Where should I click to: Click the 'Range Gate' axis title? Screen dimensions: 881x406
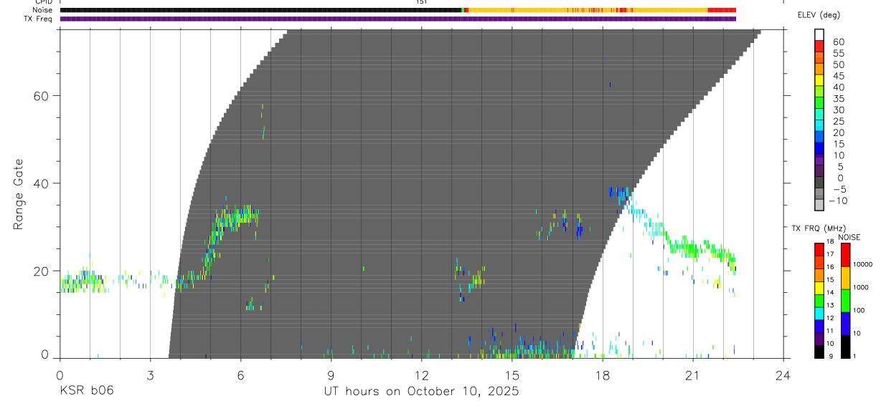pos(19,195)
